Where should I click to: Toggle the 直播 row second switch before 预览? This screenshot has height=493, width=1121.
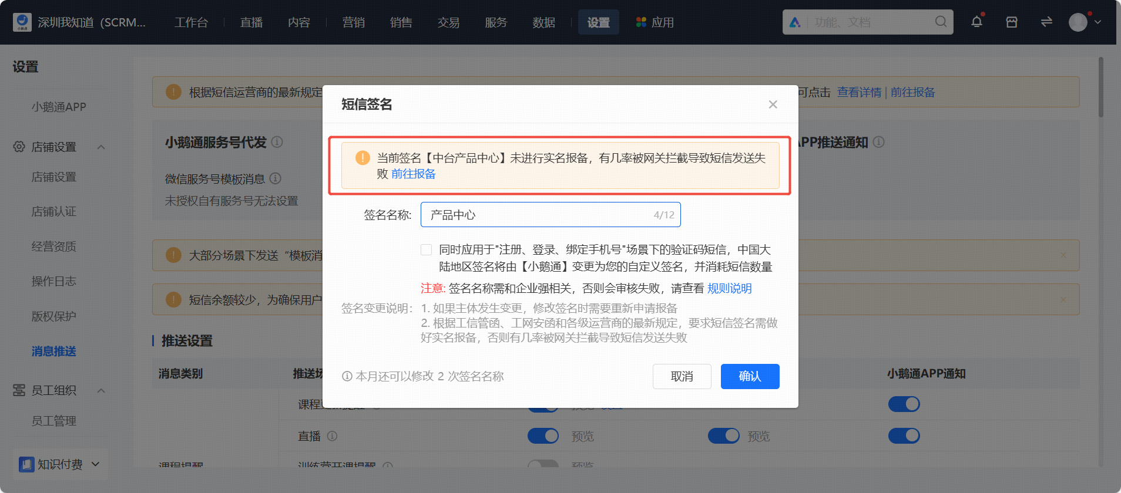pyautogui.click(x=723, y=436)
